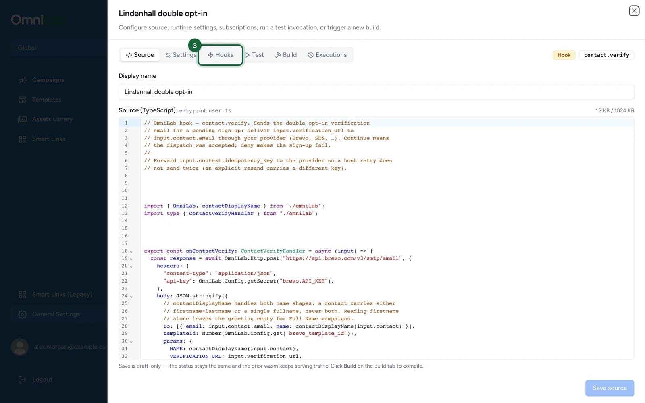This screenshot has height=403, width=645.
Task: Collapse params block fold at line 30
Action: [x=131, y=342]
